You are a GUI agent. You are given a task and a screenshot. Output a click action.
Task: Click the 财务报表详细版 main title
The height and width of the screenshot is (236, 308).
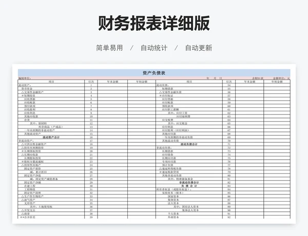point(154,23)
